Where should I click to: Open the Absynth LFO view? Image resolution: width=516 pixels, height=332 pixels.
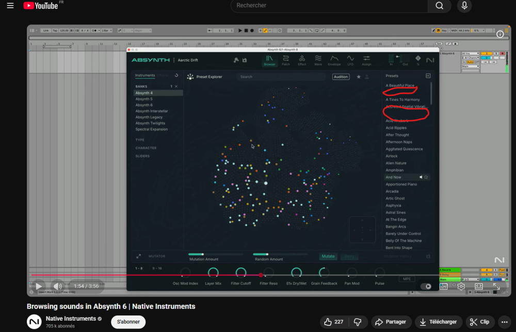tap(350, 60)
